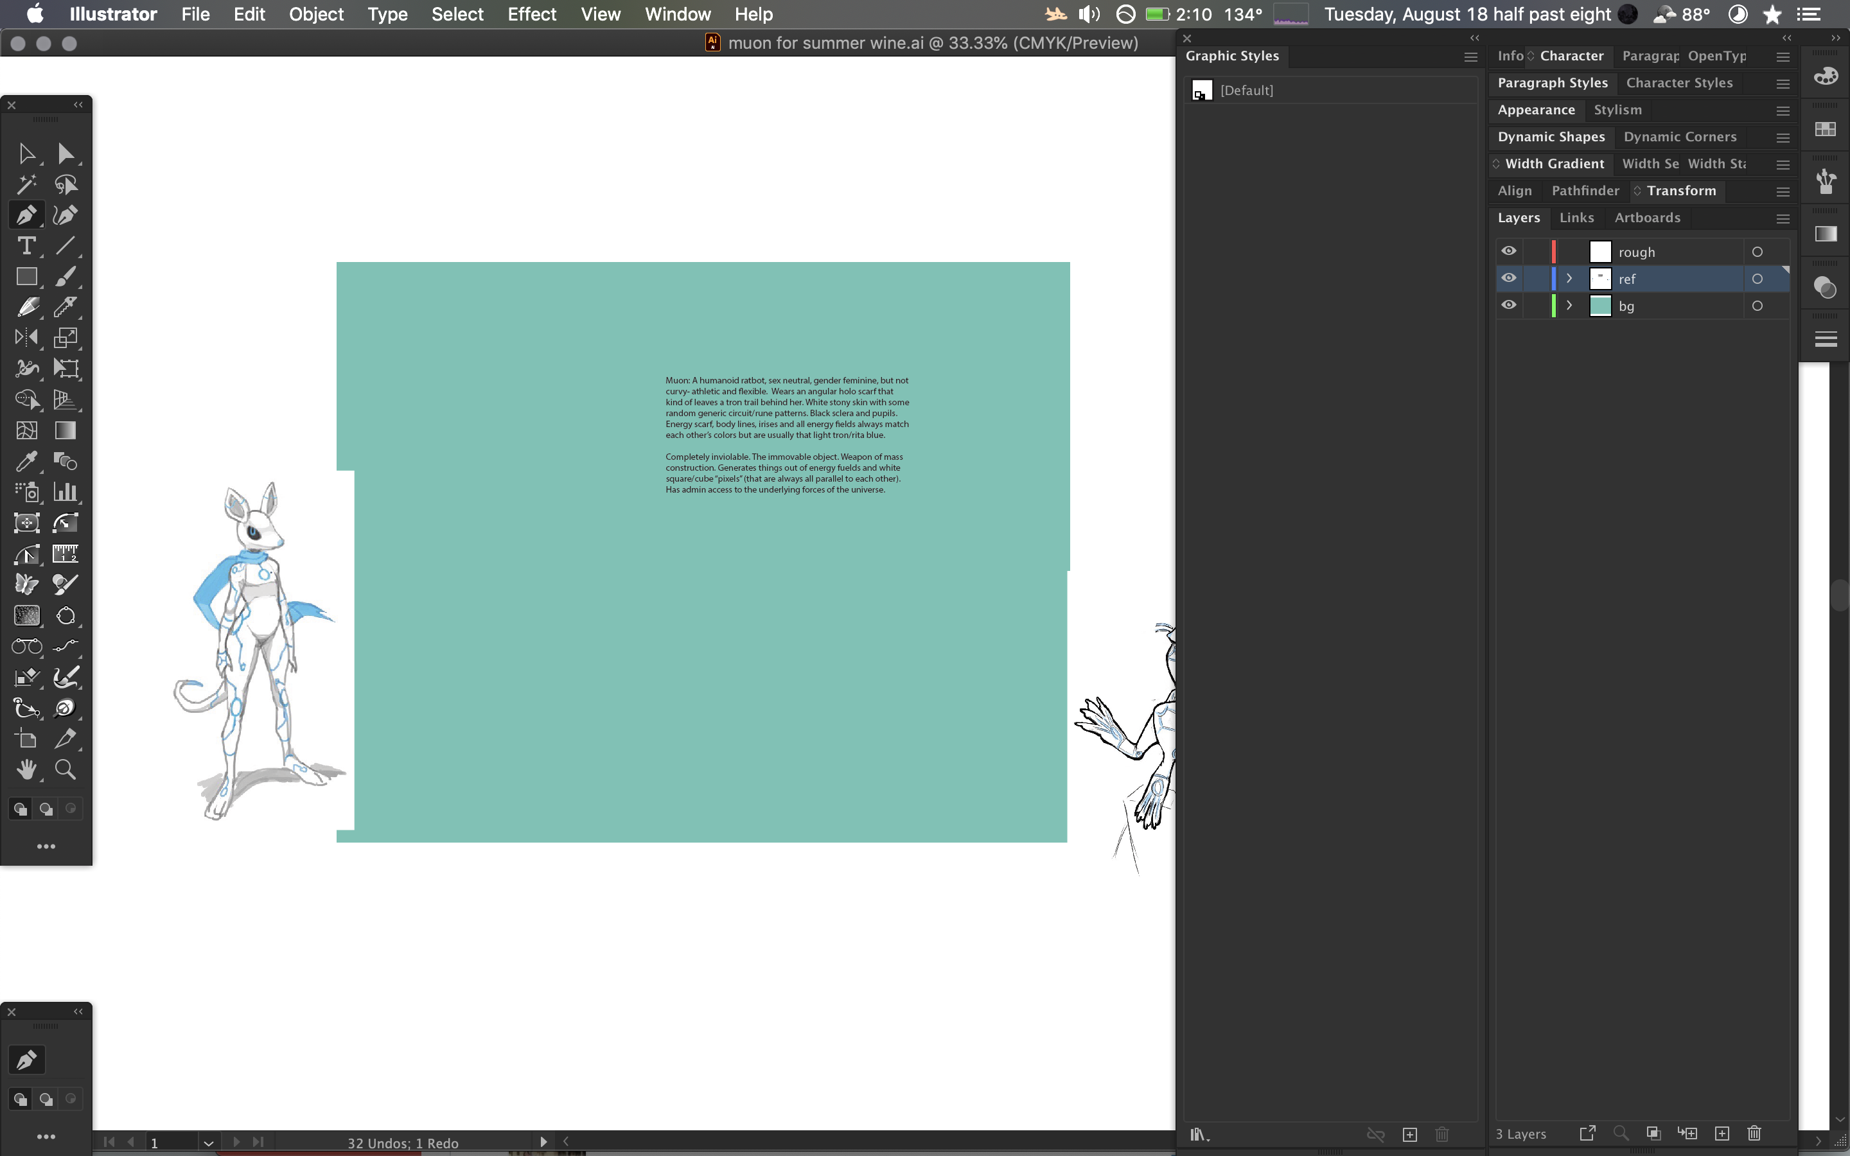Click the bg layer color thumbnail
The height and width of the screenshot is (1156, 1850).
(1600, 306)
